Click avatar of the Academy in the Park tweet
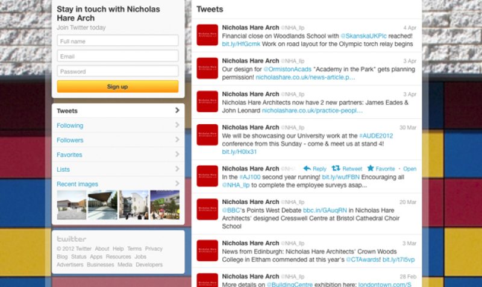Viewport: 482px width, 287px height. click(x=207, y=68)
